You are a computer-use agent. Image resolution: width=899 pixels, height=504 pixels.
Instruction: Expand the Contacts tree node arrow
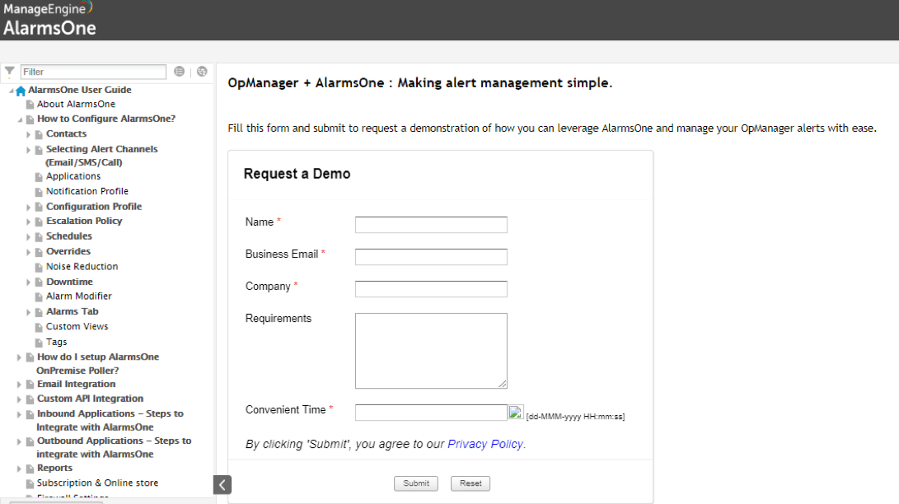29,134
